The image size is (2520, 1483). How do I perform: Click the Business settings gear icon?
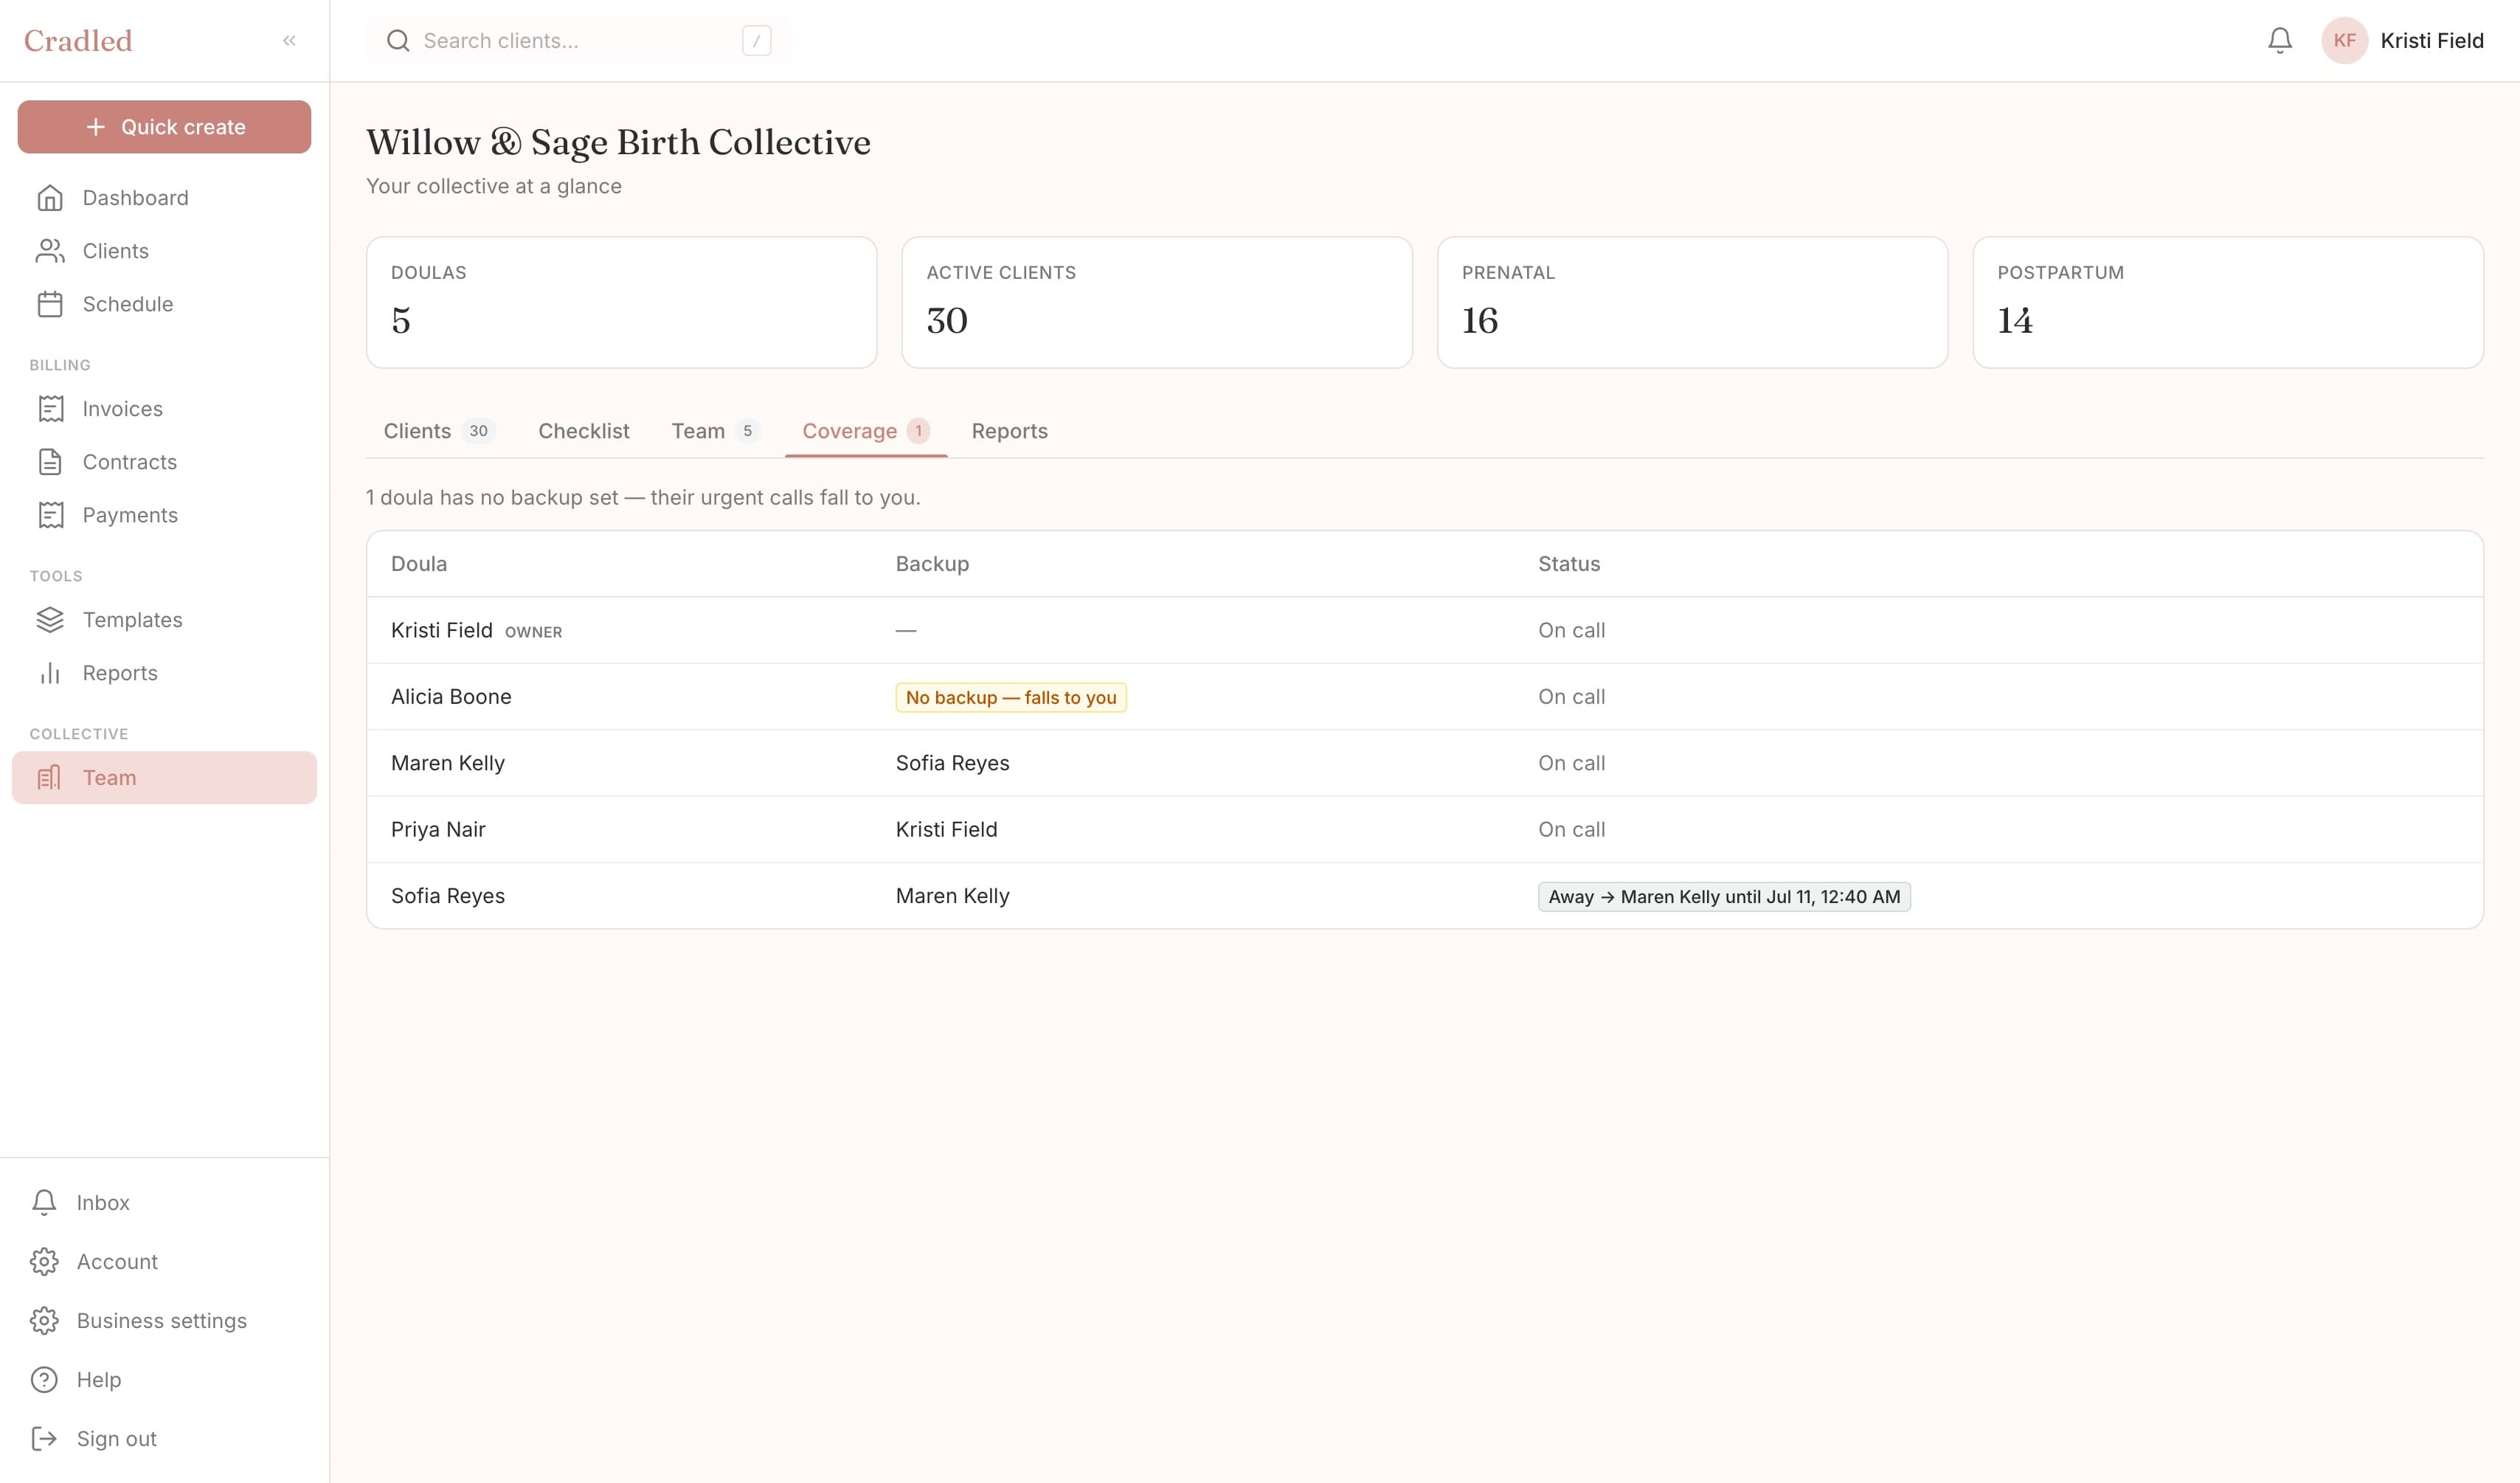pyautogui.click(x=44, y=1321)
